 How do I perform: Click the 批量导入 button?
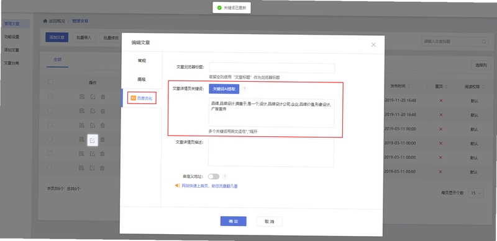pyautogui.click(x=84, y=38)
